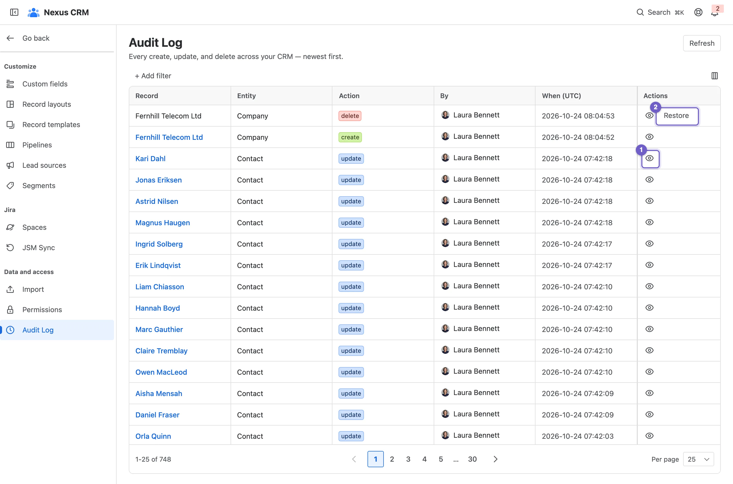Image resolution: width=733 pixels, height=484 pixels.
Task: Open Import page
Action: click(57, 290)
